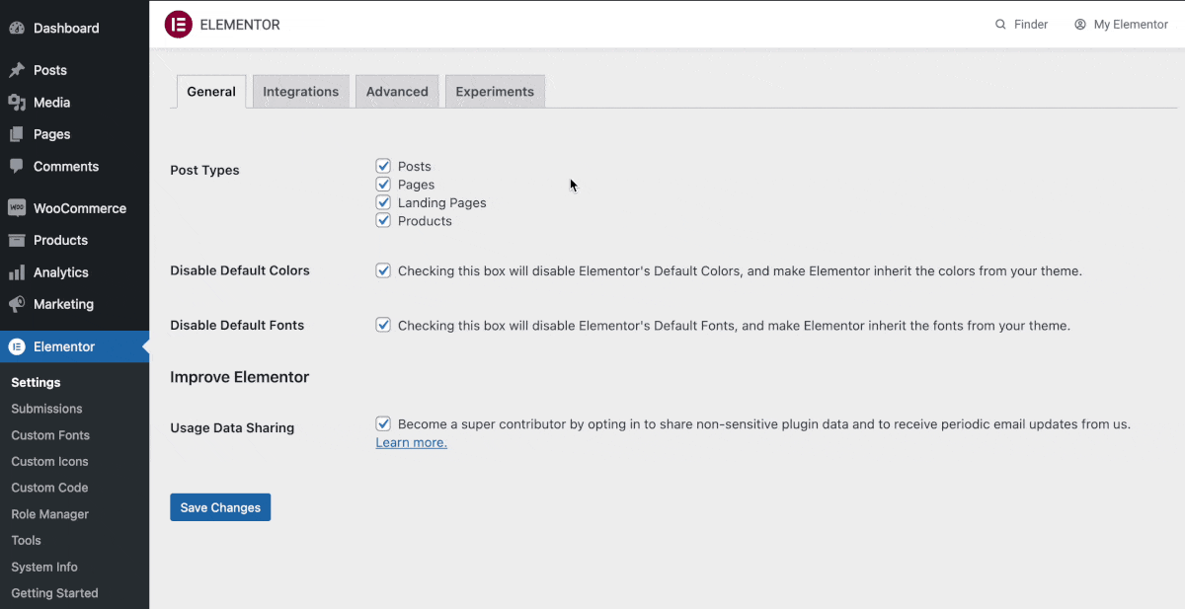The image size is (1185, 609).
Task: Open Role Manager in Elementor submenu
Action: pos(50,514)
